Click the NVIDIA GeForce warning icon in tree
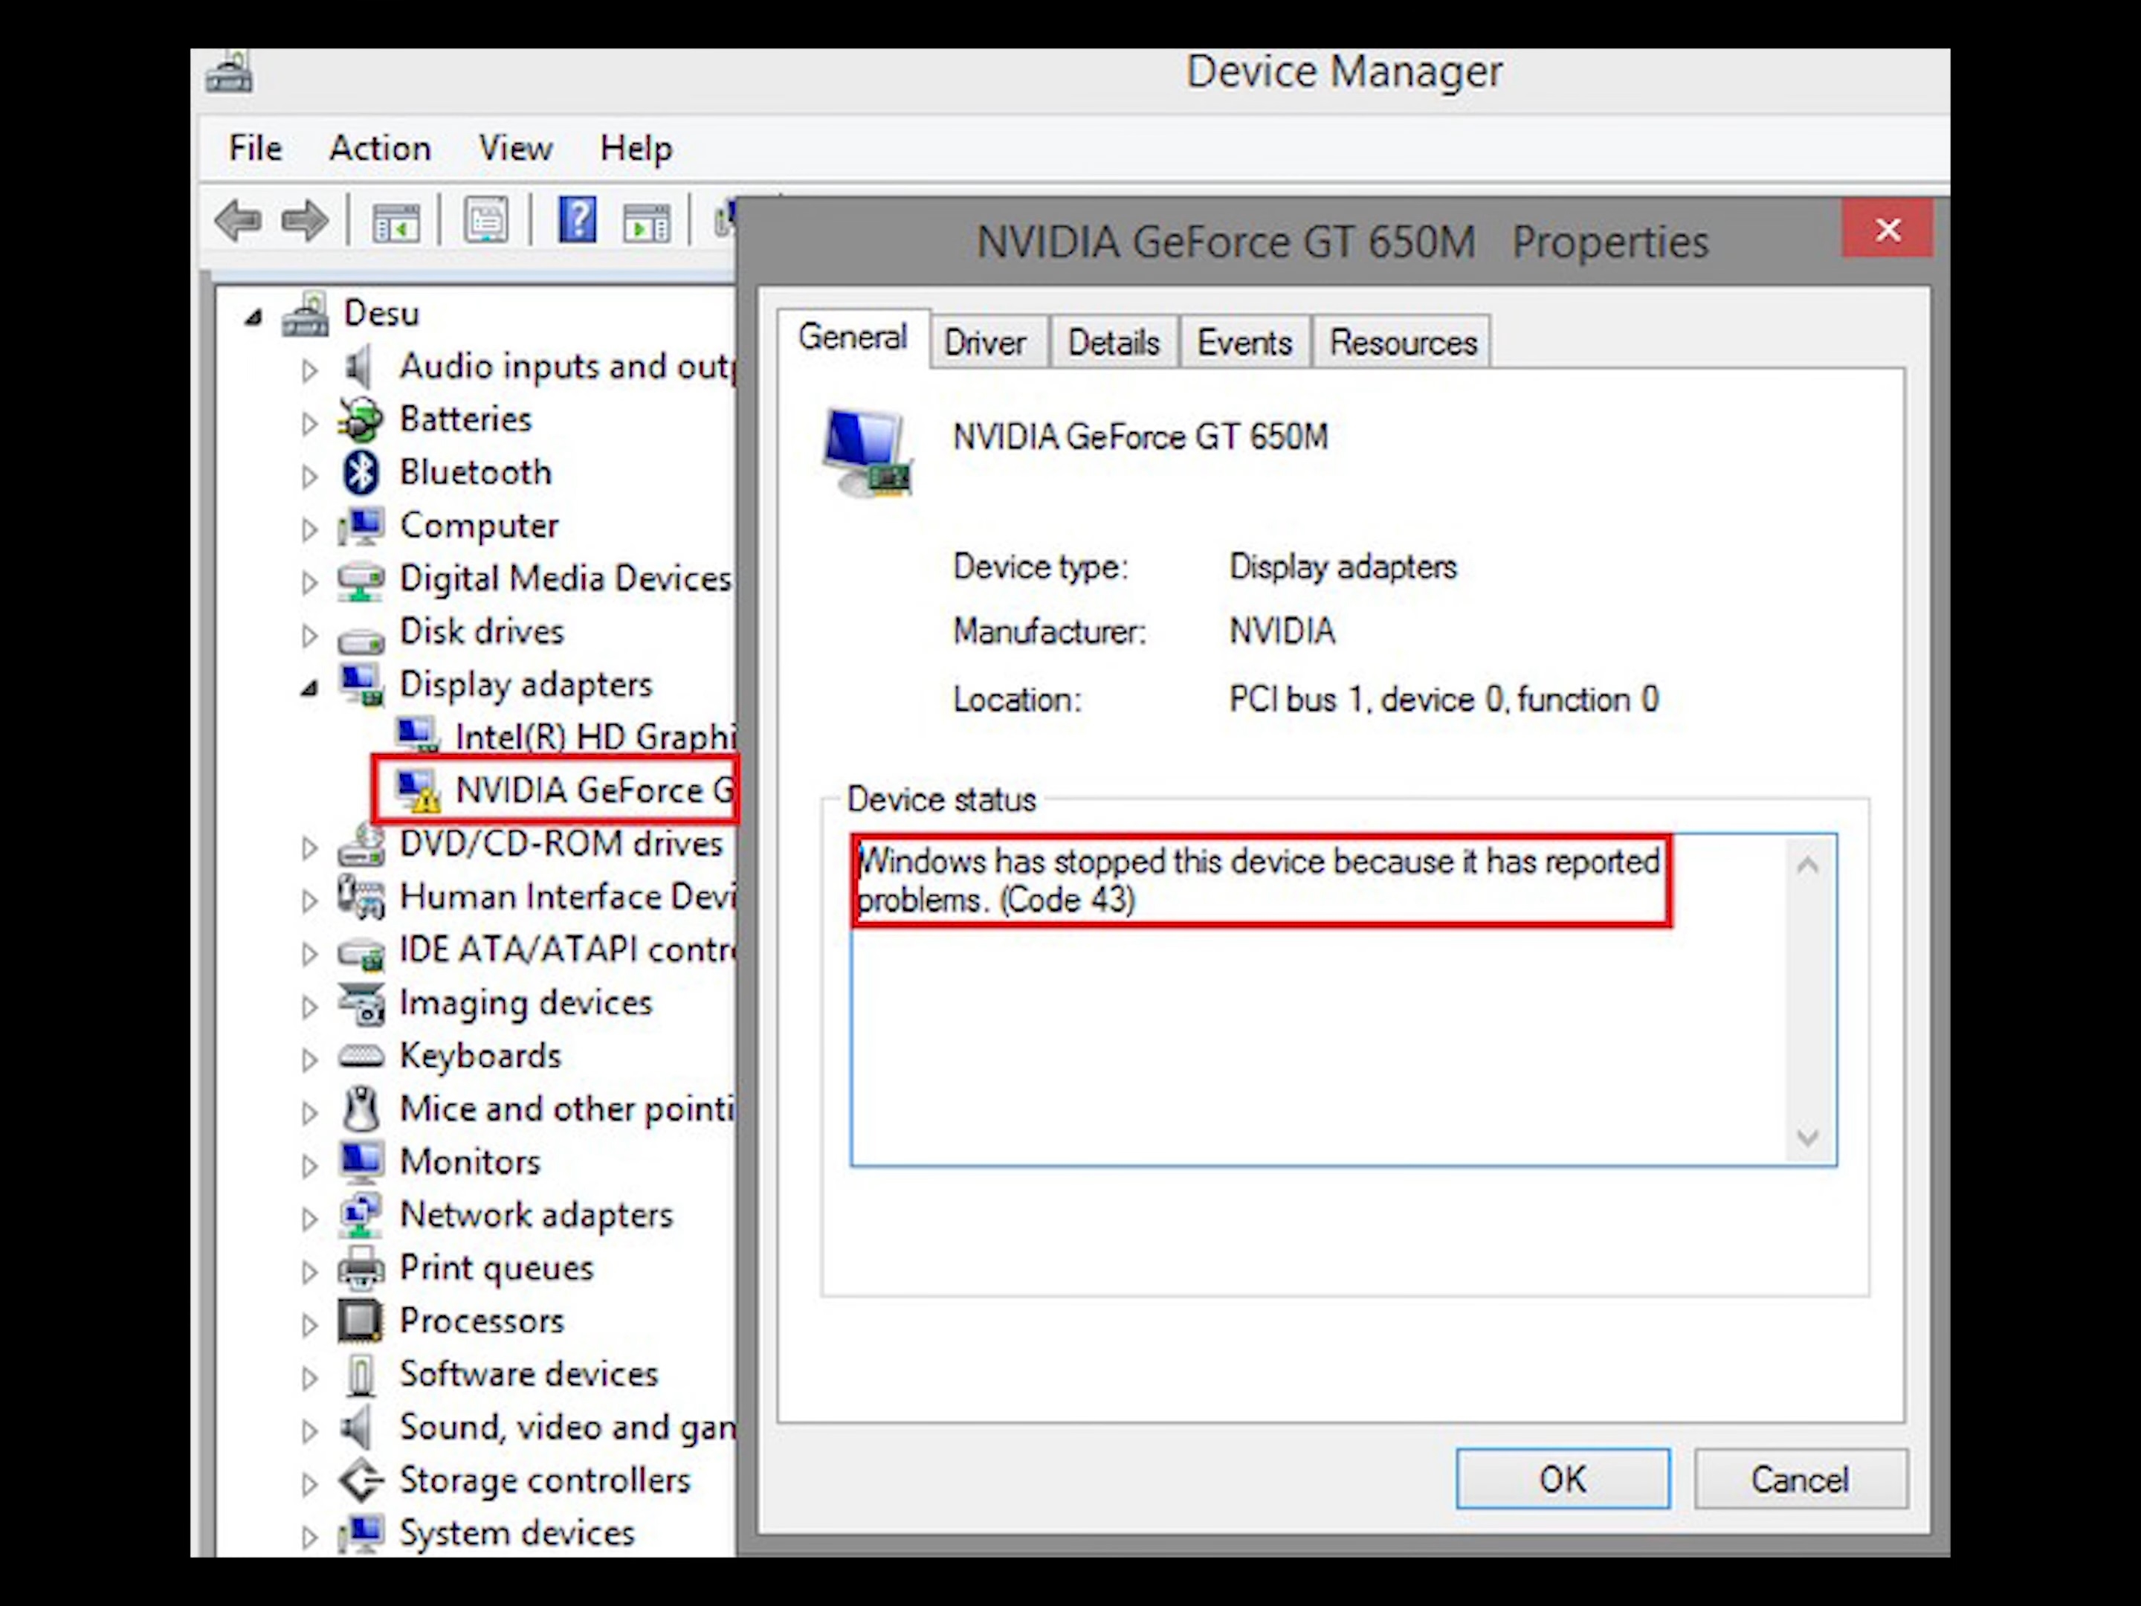 (x=419, y=792)
